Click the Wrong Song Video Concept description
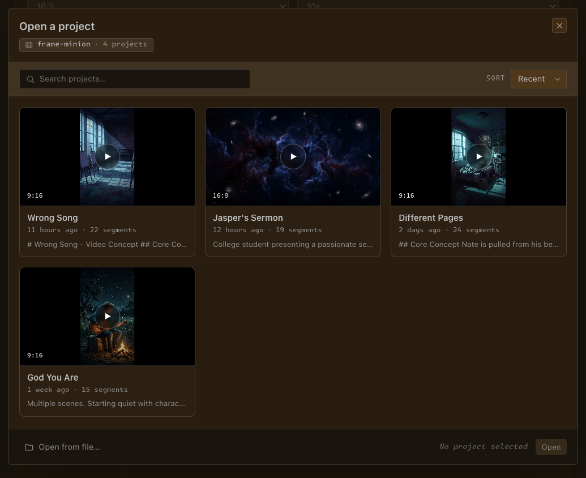This screenshot has height=478, width=586. (x=107, y=245)
